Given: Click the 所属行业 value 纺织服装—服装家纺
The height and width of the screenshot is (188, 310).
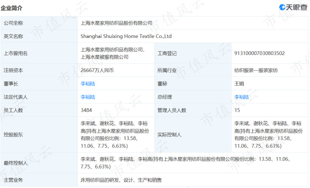Looking at the screenshot, I should pos(256,70).
